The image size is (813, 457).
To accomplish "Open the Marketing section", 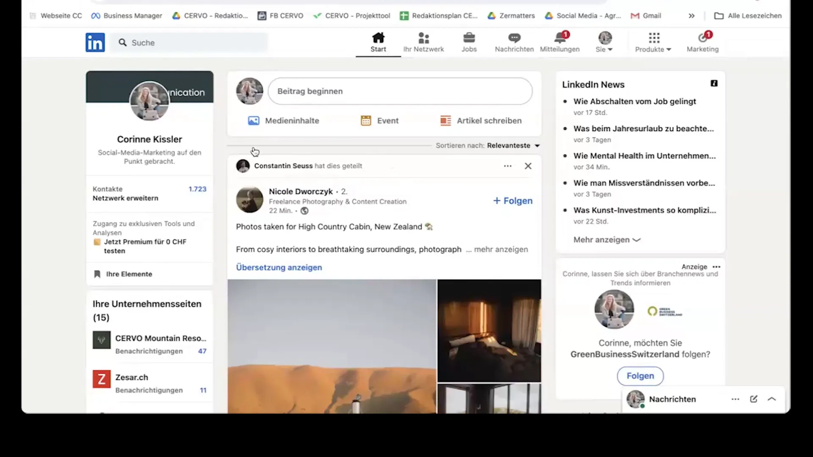I will (x=702, y=42).
